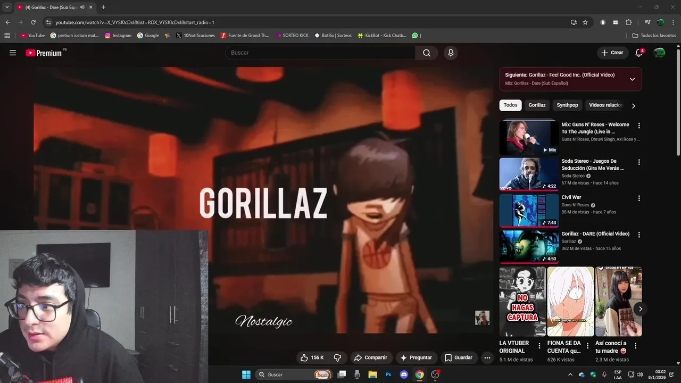
Task: Click the YouTube Buscar search field
Action: [320, 53]
